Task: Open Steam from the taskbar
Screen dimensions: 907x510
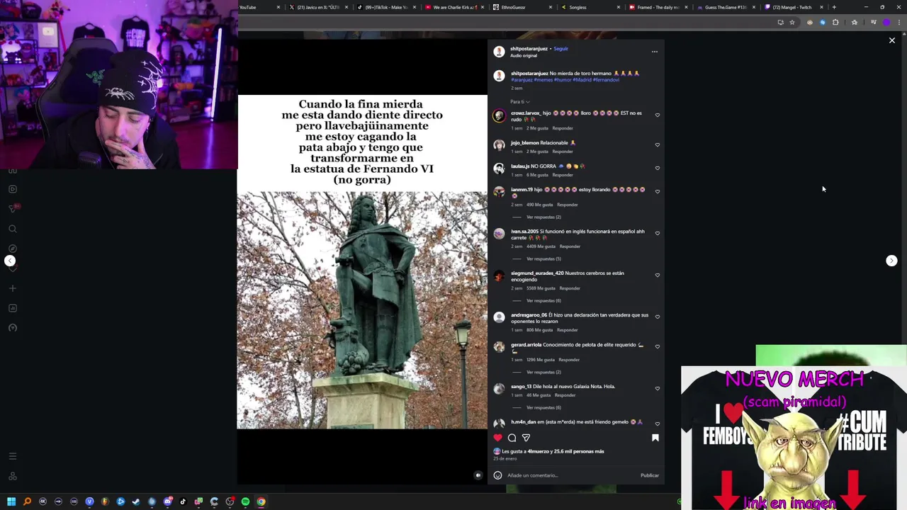Action: click(x=136, y=501)
